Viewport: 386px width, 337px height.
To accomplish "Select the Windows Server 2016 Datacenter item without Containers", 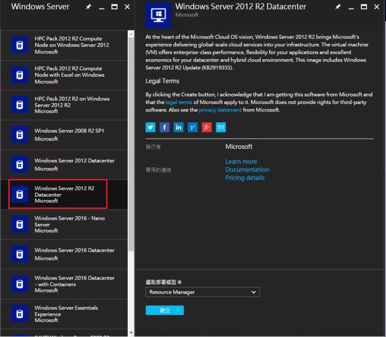I will click(x=64, y=254).
